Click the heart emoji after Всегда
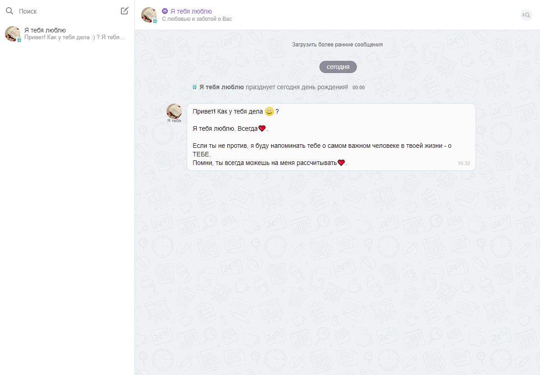The width and height of the screenshot is (540, 375). tap(262, 128)
